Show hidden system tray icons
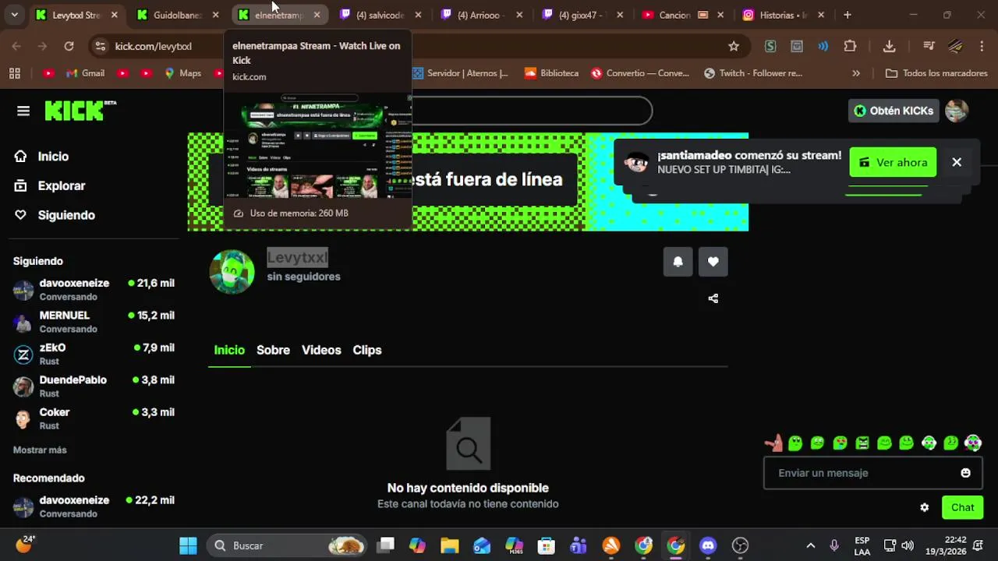 pos(810,545)
